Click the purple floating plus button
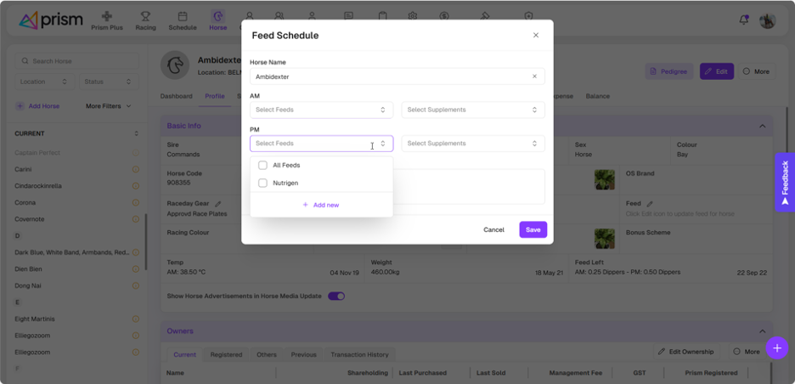The width and height of the screenshot is (795, 384). [x=777, y=348]
